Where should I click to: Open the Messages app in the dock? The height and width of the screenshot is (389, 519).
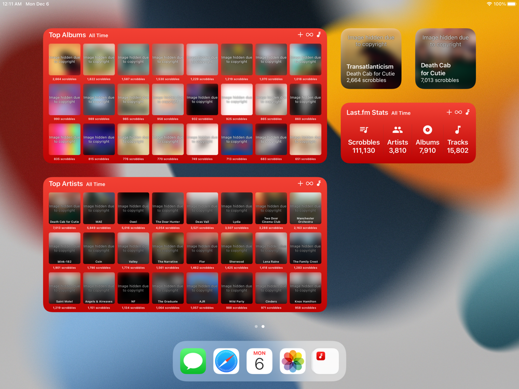pyautogui.click(x=193, y=361)
